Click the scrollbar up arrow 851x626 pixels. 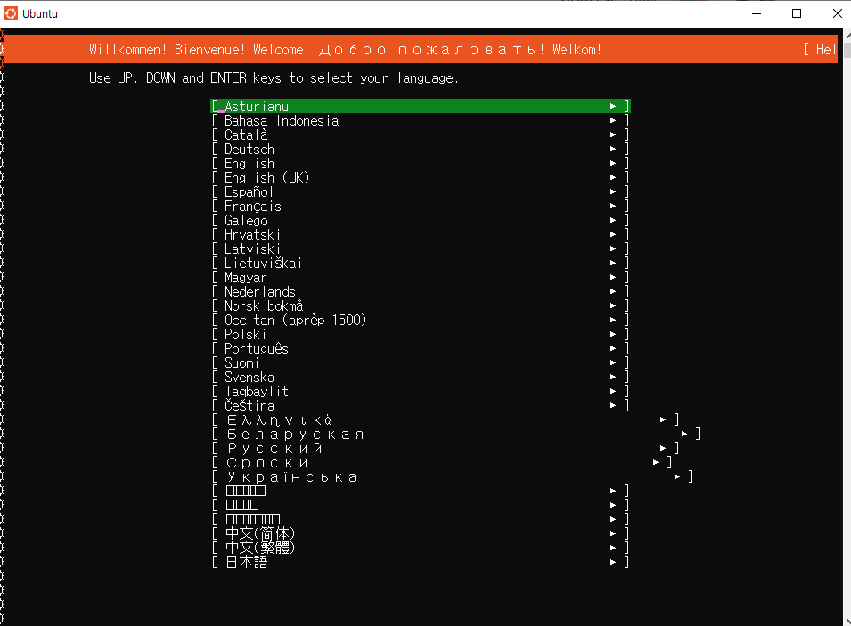847,36
